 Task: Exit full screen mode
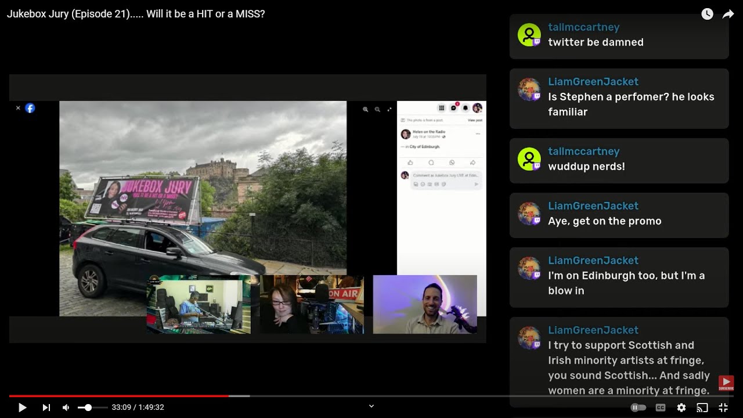[x=723, y=408]
